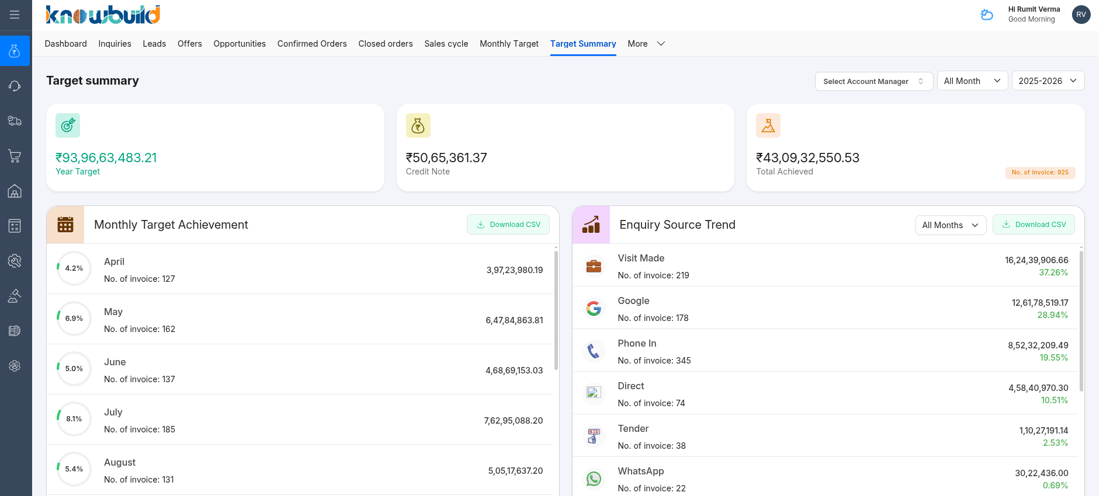Expand the All Month filter dropdown
Viewport: 1103px width, 496px height.
click(x=972, y=81)
